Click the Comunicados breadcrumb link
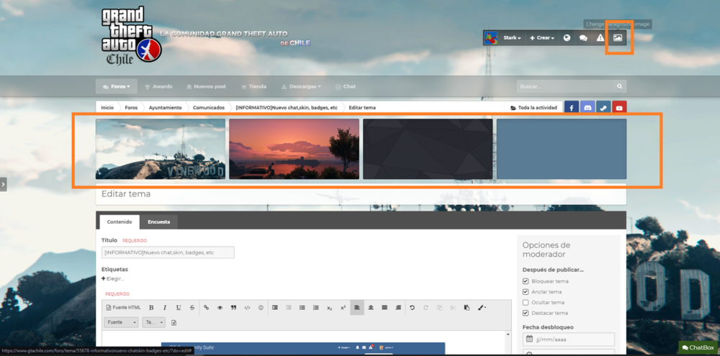Image resolution: width=720 pixels, height=356 pixels. 208,108
